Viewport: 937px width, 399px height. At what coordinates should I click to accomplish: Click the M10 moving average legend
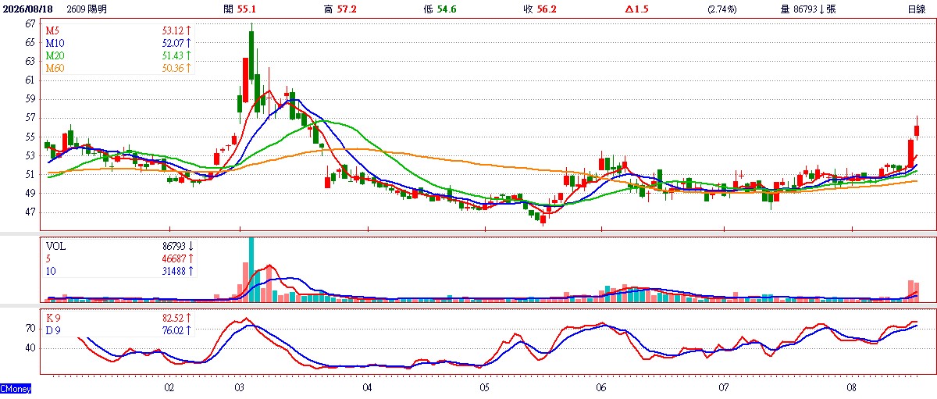(x=56, y=43)
